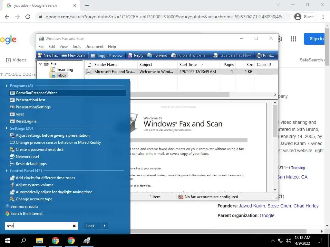Open GameBarPresenceWriter search result
Viewport: 330px width, 247px height.
tap(68, 93)
